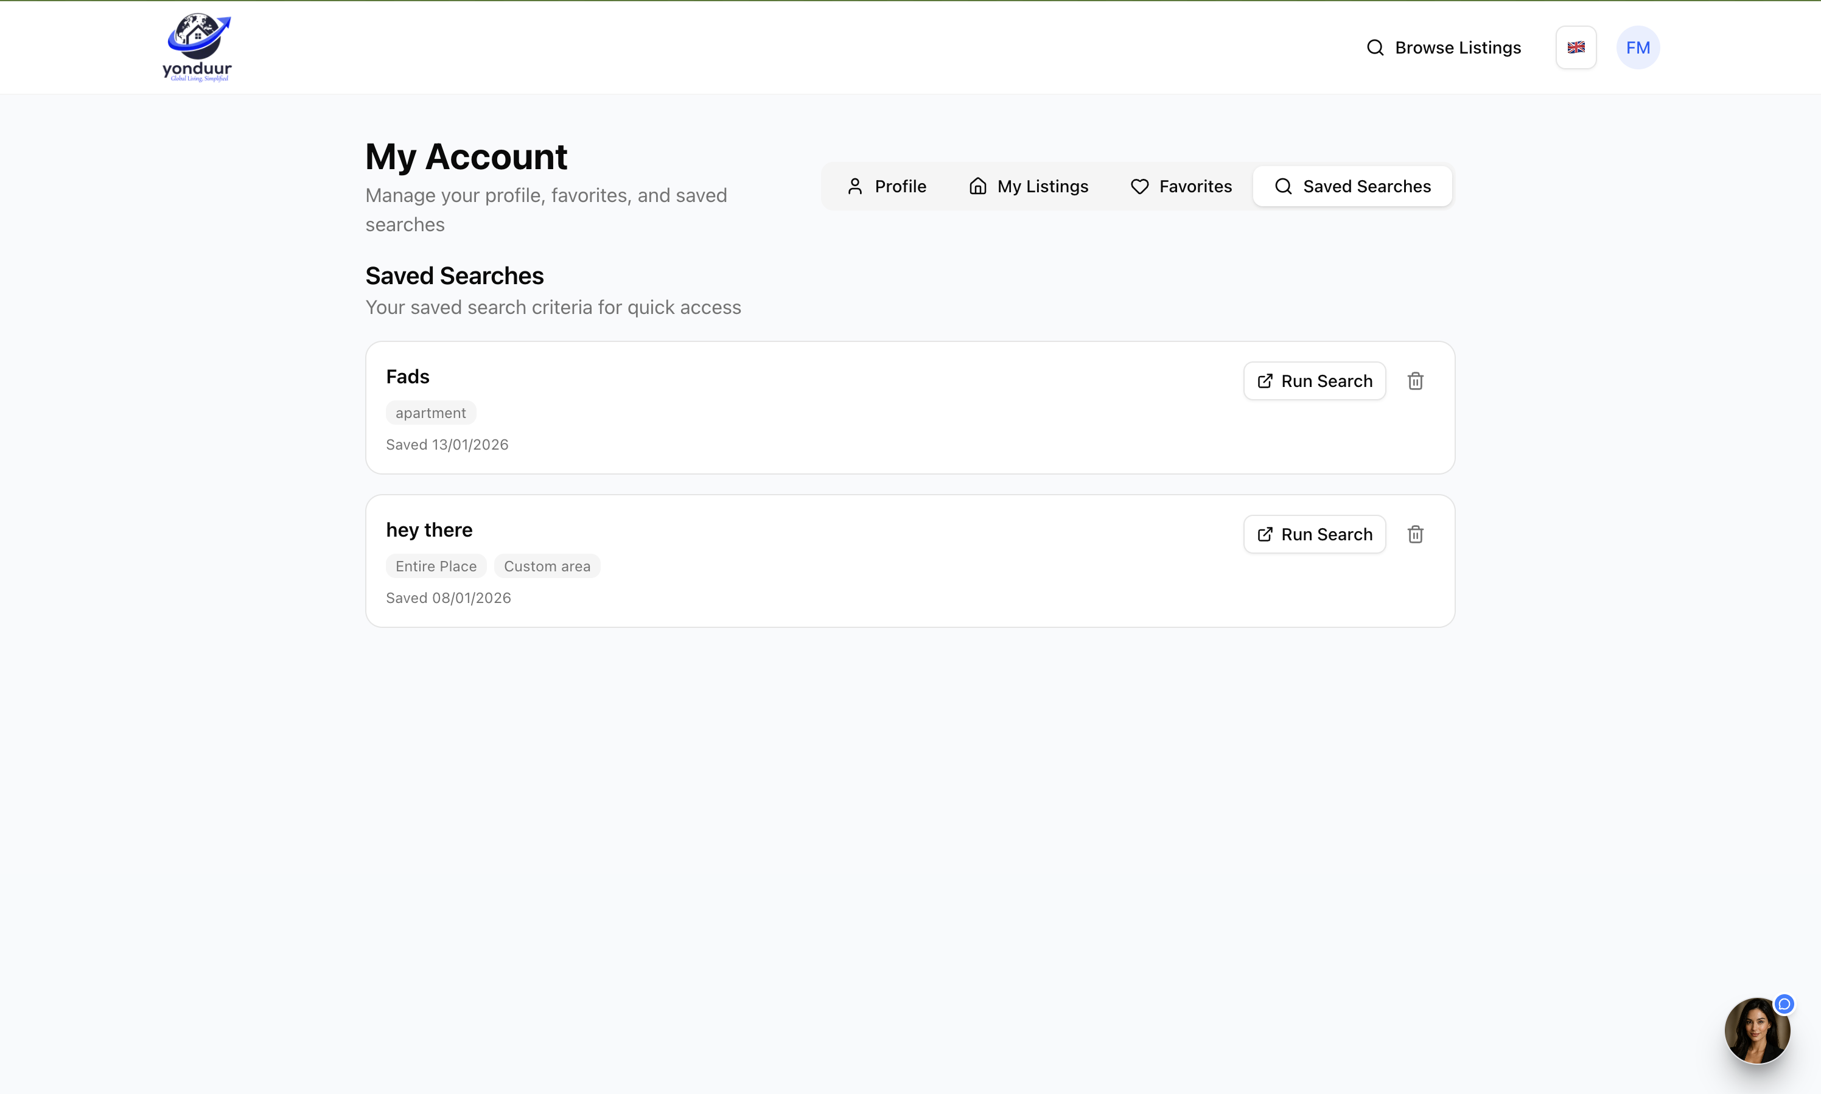Viewport: 1821px width, 1094px height.
Task: Click the house icon on My Listings
Action: click(977, 186)
